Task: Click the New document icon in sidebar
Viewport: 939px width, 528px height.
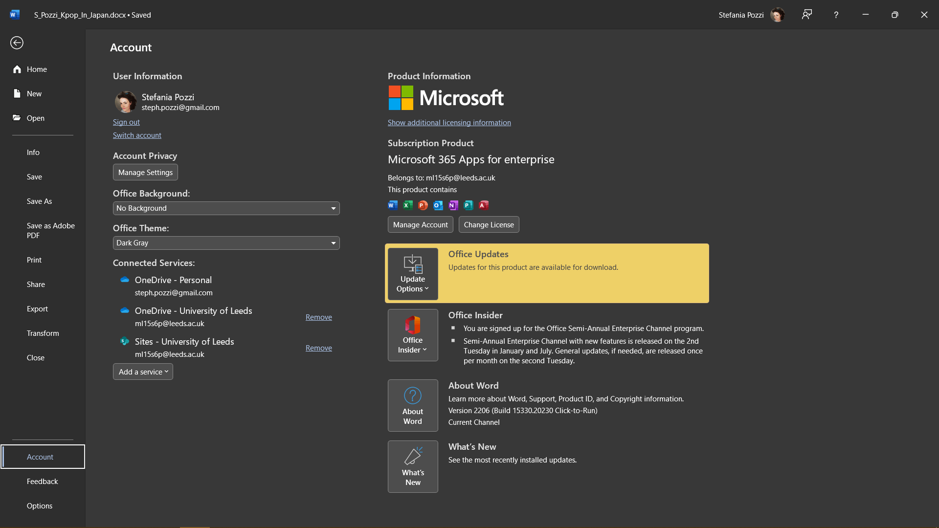Action: click(x=17, y=93)
